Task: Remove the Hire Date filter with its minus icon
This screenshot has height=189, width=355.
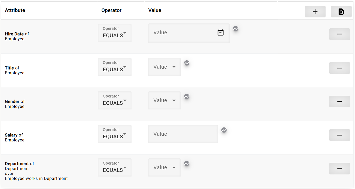Action: (x=339, y=34)
